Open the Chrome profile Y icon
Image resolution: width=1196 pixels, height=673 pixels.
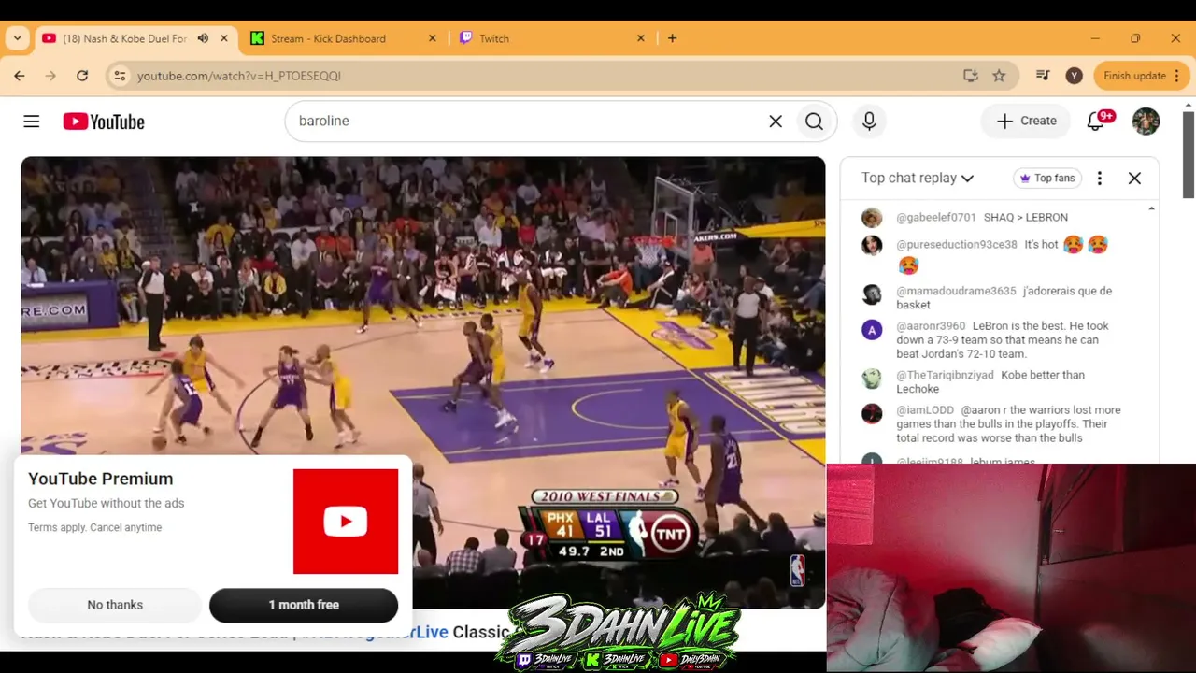point(1075,76)
